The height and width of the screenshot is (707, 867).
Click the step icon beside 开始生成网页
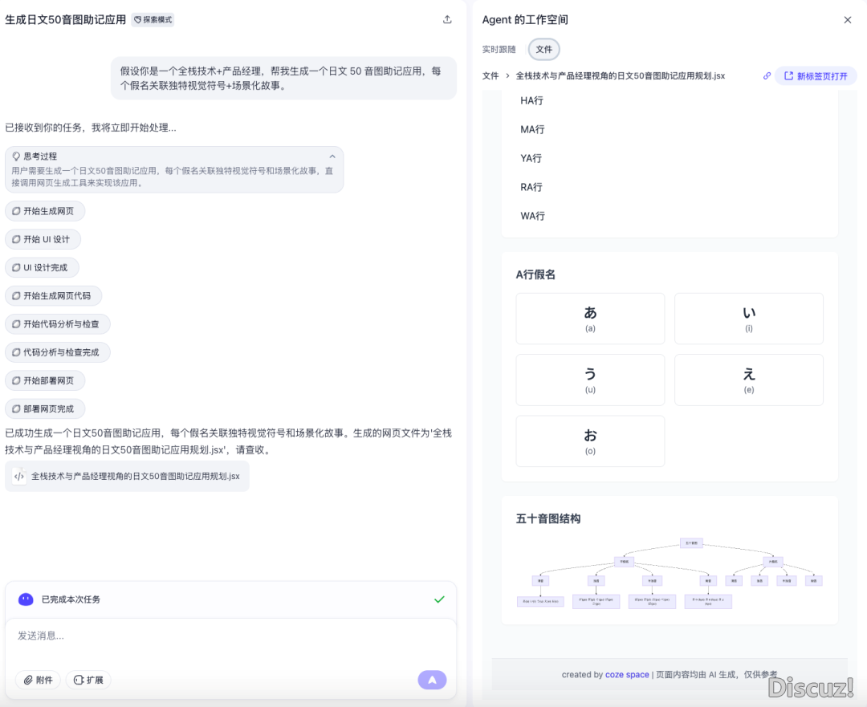coord(16,211)
